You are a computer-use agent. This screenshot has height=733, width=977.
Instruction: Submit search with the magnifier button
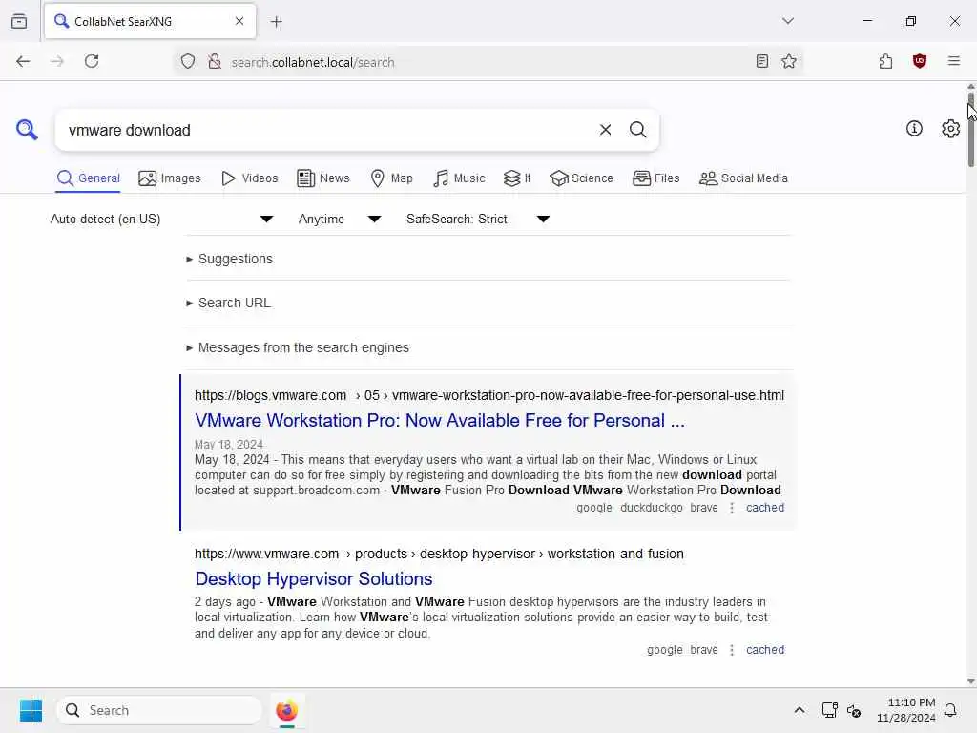coord(637,130)
